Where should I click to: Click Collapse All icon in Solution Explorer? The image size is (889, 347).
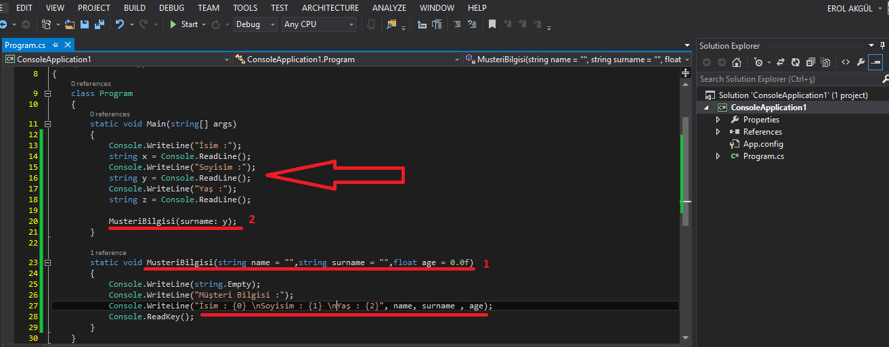tap(810, 62)
